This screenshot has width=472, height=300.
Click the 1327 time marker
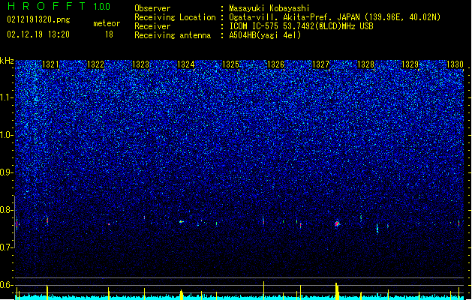tap(320, 64)
